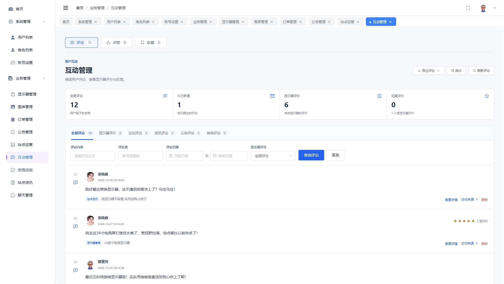Switch to the 公告评论 filter tab
The image size is (504, 284).
pos(191,133)
